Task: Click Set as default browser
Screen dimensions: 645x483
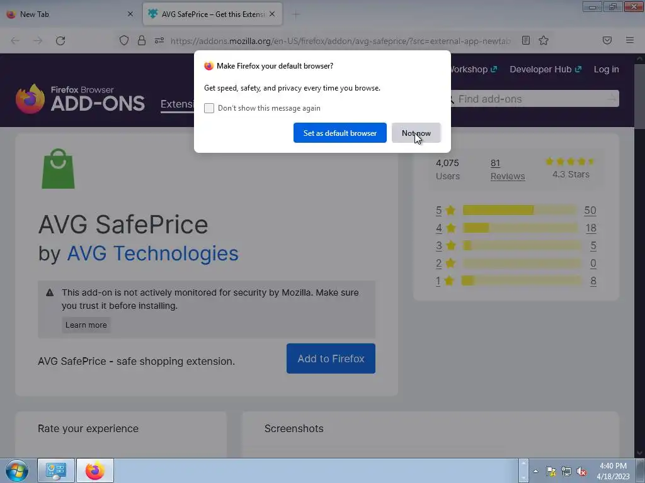Action: click(x=340, y=133)
